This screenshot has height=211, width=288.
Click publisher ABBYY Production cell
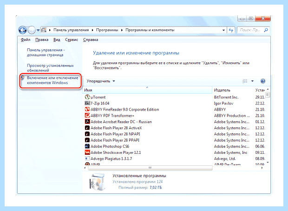232,116
